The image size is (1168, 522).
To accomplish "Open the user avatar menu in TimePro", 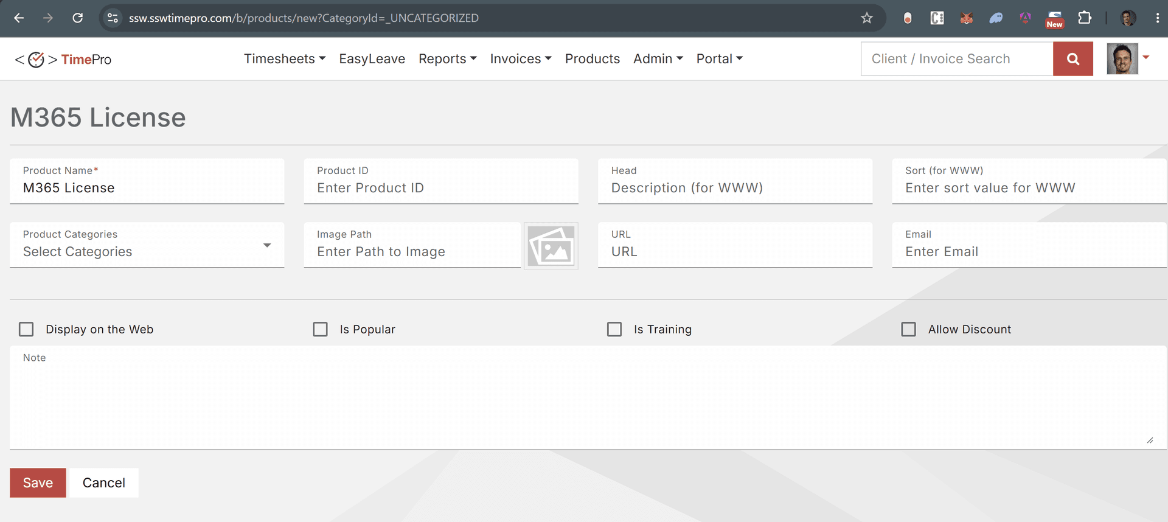I will click(x=1128, y=59).
